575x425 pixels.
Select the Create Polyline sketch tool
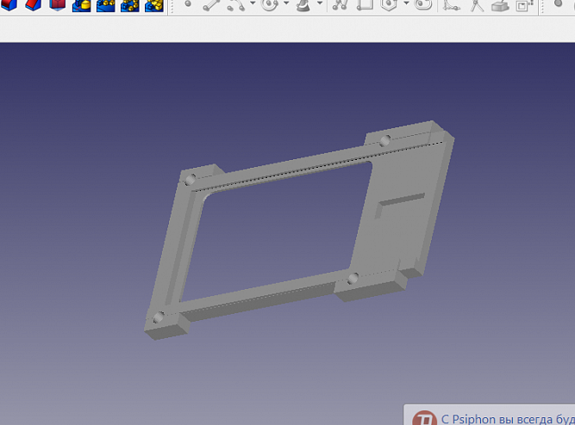point(340,4)
